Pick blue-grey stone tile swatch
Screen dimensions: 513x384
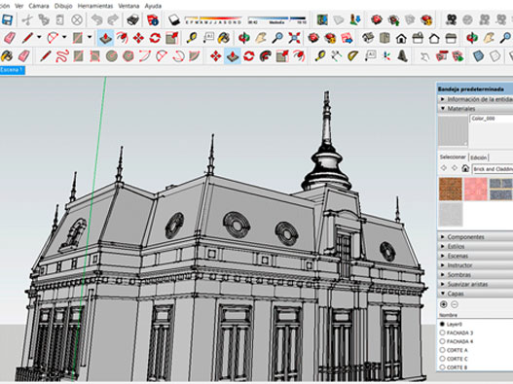(x=501, y=189)
